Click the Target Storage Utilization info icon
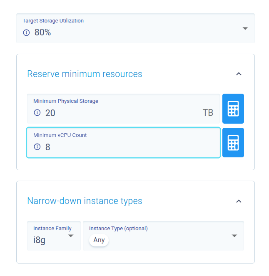The width and height of the screenshot is (269, 276). pyautogui.click(x=26, y=32)
